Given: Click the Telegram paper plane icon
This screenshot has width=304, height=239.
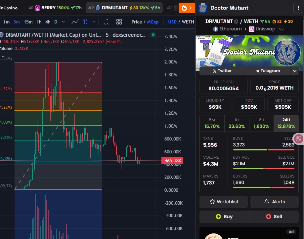Looking at the screenshot, I should (257, 71).
